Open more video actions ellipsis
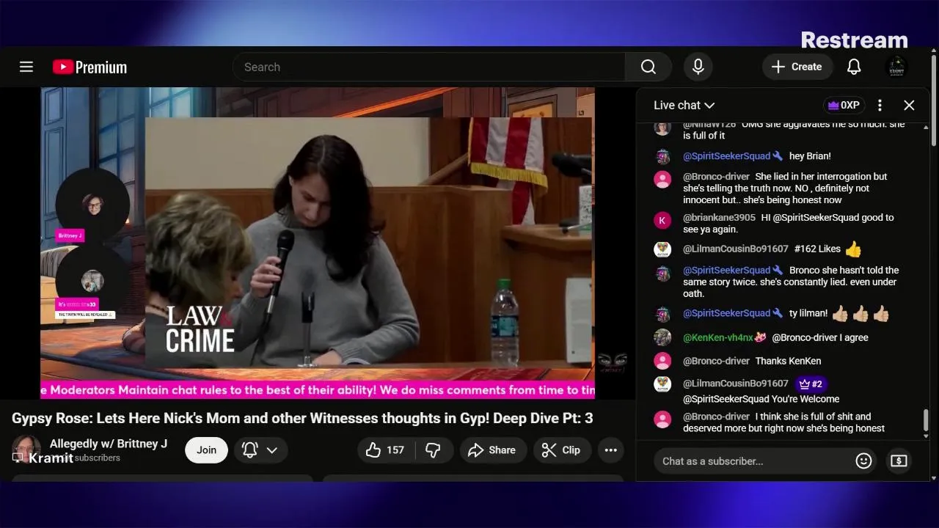The image size is (939, 528). tap(611, 450)
